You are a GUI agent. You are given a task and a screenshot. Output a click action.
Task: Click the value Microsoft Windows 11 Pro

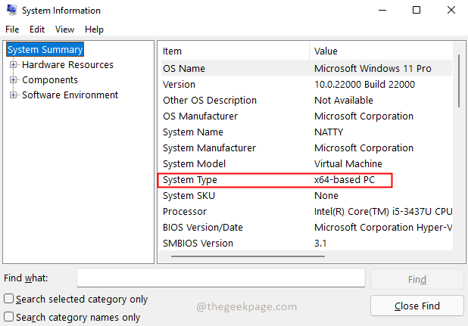click(373, 69)
